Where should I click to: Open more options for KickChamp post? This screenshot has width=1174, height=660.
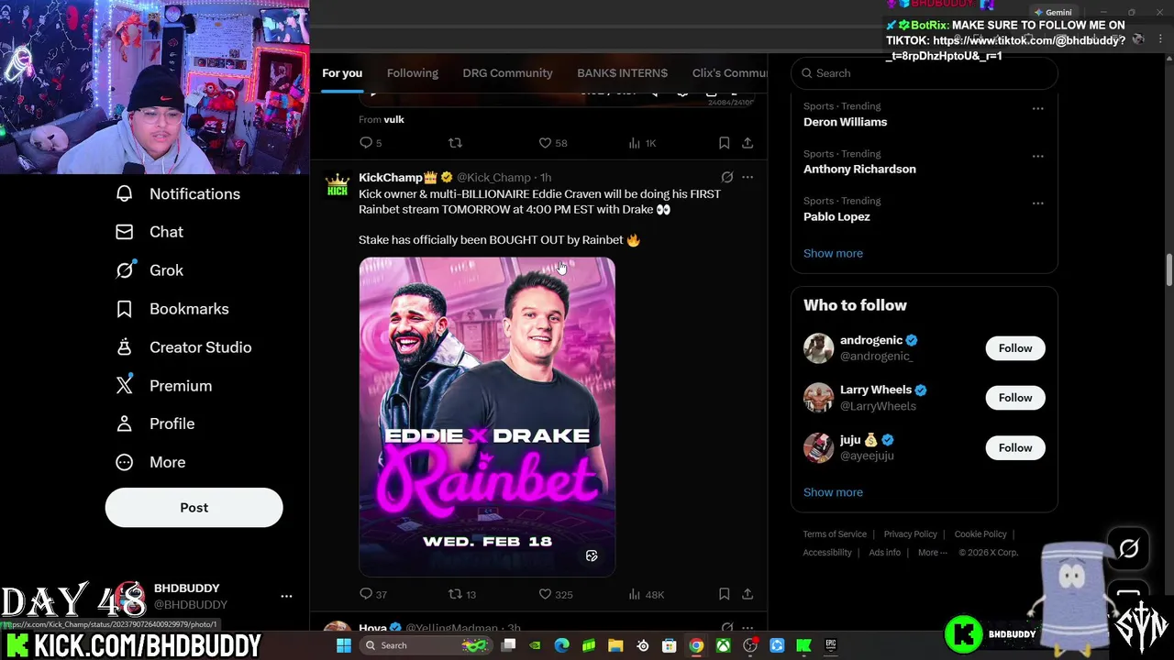(748, 177)
